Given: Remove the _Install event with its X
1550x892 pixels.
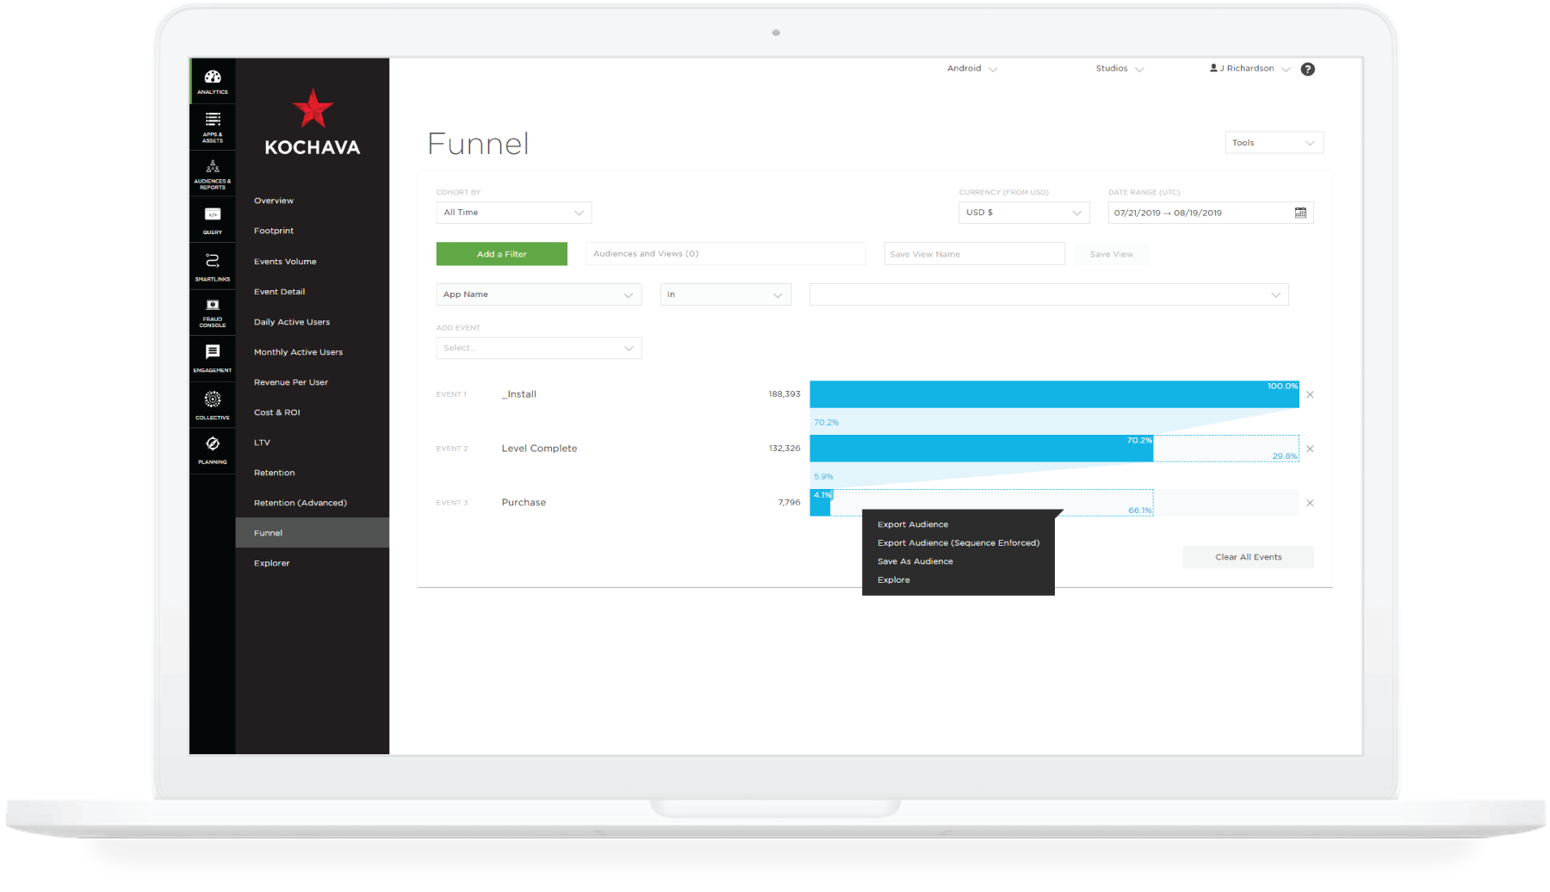Looking at the screenshot, I should (1310, 394).
